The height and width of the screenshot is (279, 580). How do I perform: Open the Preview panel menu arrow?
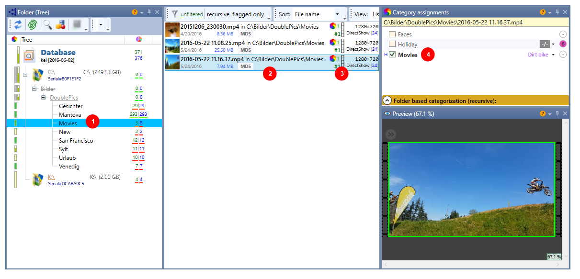[x=550, y=113]
